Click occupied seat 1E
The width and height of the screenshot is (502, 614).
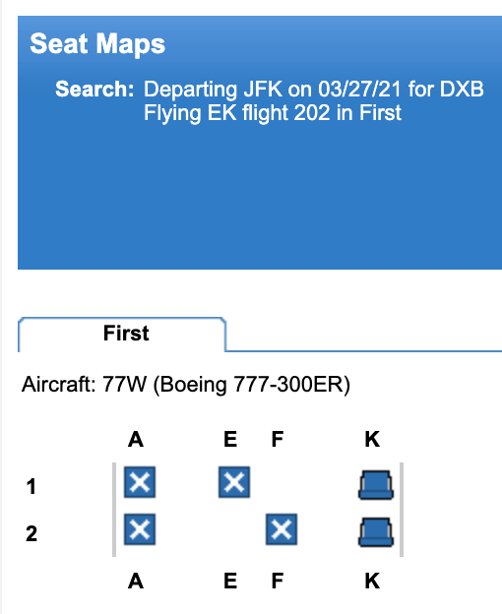(234, 482)
